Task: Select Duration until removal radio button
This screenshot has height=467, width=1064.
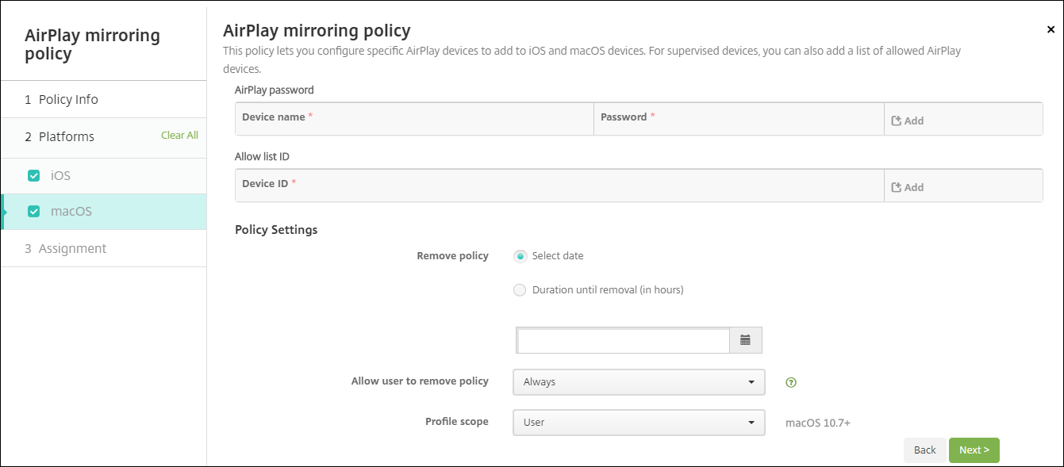Action: [x=520, y=290]
